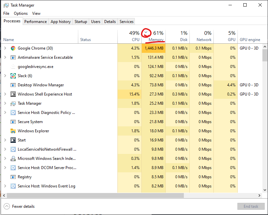Viewport: 268px width, 215px height.
Task: Open the View menu
Action: point(36,13)
